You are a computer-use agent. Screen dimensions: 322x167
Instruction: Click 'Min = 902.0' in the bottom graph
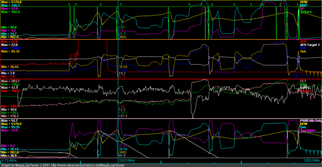(x=9, y=152)
